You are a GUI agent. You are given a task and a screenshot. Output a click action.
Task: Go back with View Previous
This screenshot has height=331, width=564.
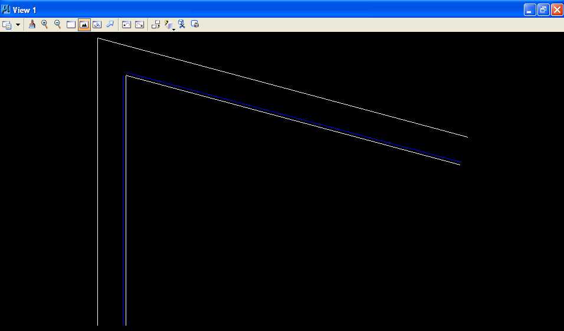[x=126, y=25]
